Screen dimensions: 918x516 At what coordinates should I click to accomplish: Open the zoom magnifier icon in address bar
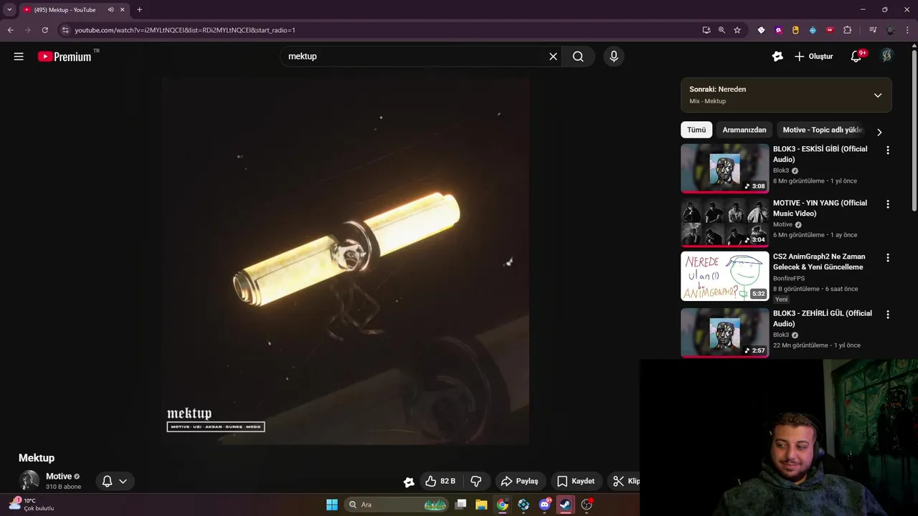pos(721,30)
